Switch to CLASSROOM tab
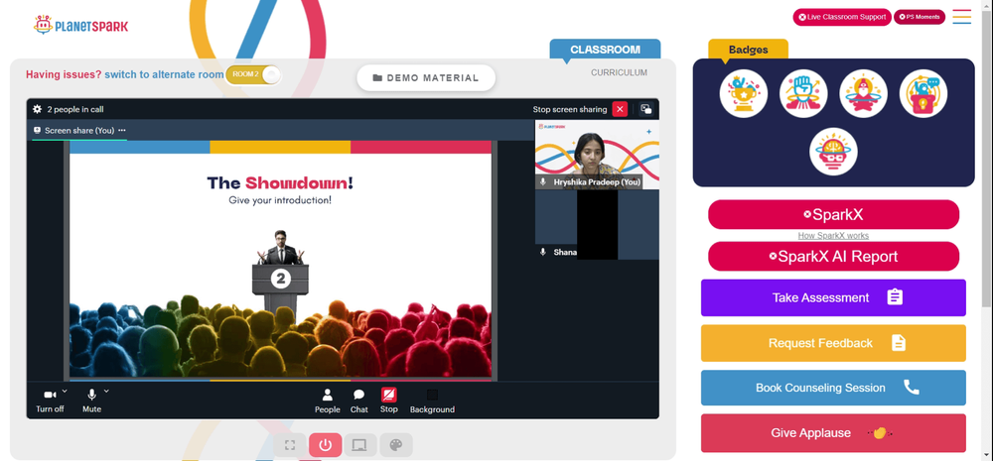993x461 pixels. point(605,50)
